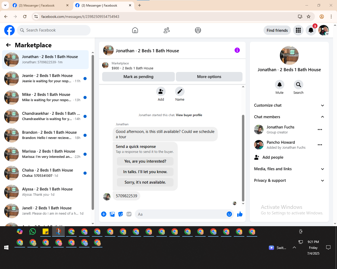Click the Chrome address bar URL

point(80,17)
